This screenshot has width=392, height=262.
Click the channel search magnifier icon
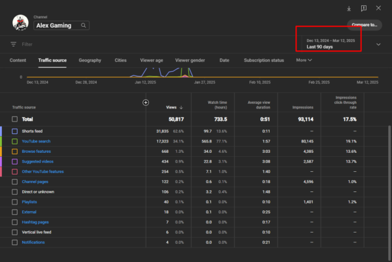84,25
